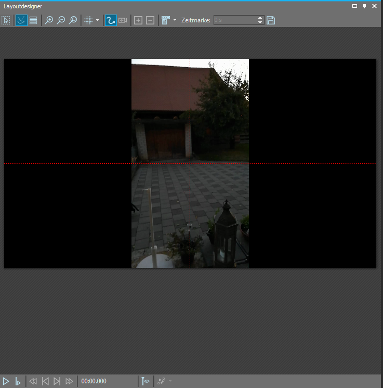Increase the Zeitmarke value with up arrow
Screen dimensions: 383x388
click(x=260, y=18)
